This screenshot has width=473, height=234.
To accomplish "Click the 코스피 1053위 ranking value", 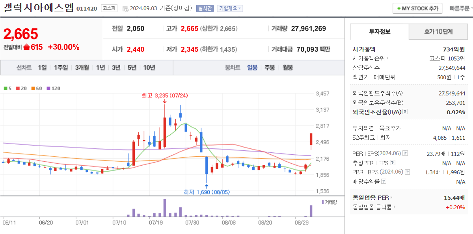I will [447, 58].
